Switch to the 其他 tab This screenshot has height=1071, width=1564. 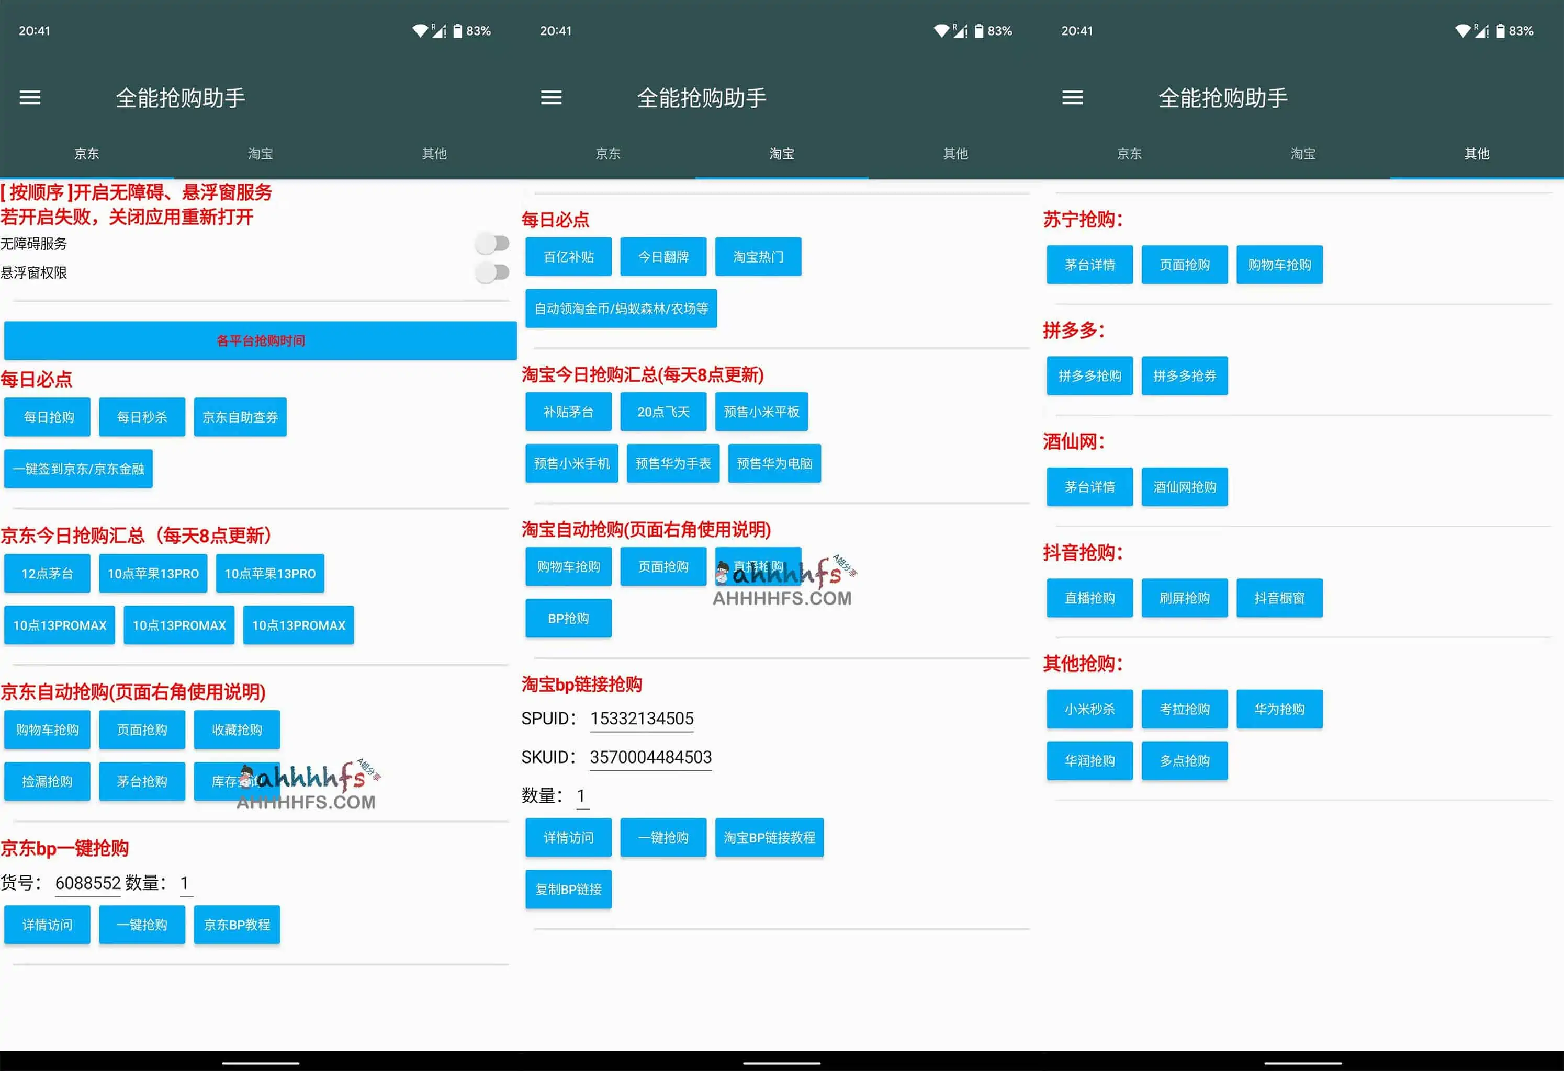coord(1477,153)
